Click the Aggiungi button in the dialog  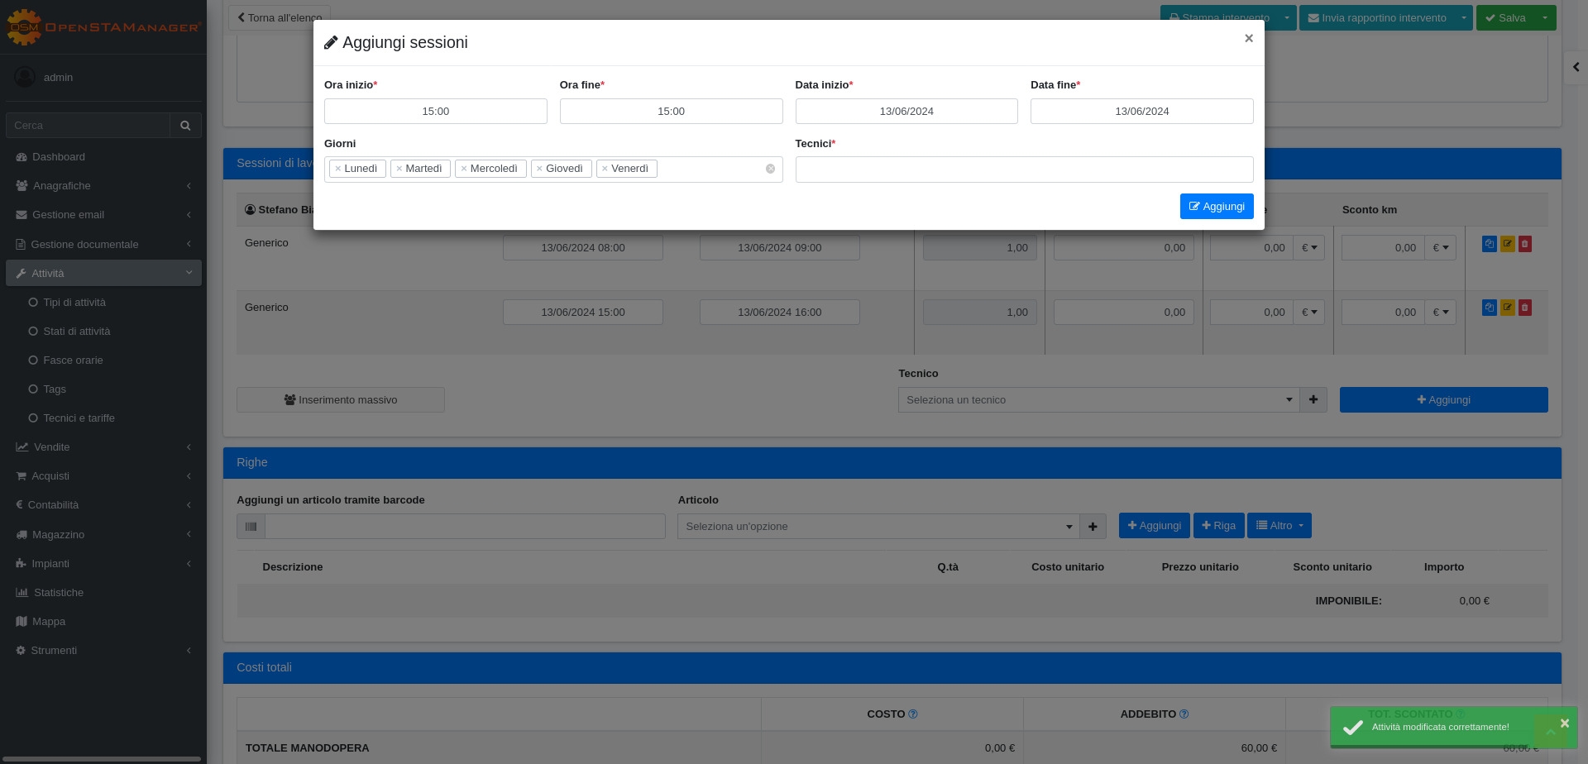[x=1216, y=207]
